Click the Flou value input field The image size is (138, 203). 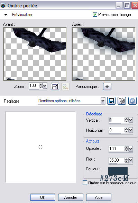point(117,160)
